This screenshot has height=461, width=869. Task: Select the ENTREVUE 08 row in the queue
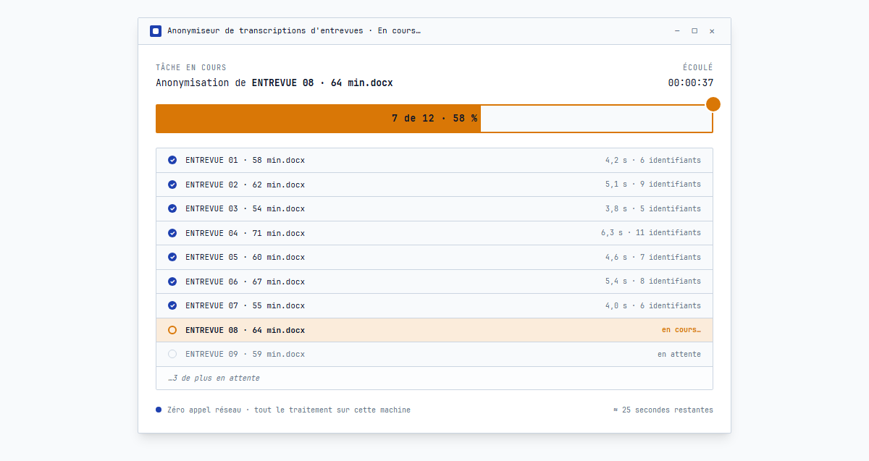[434, 329]
